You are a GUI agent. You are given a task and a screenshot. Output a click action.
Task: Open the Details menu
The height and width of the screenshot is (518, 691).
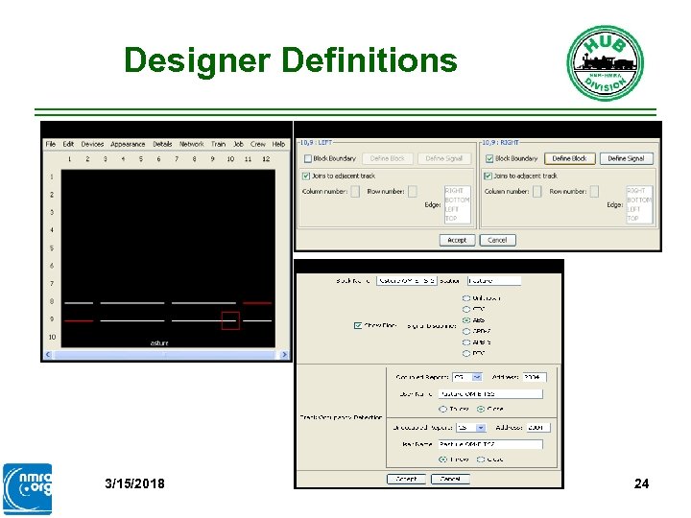click(162, 144)
